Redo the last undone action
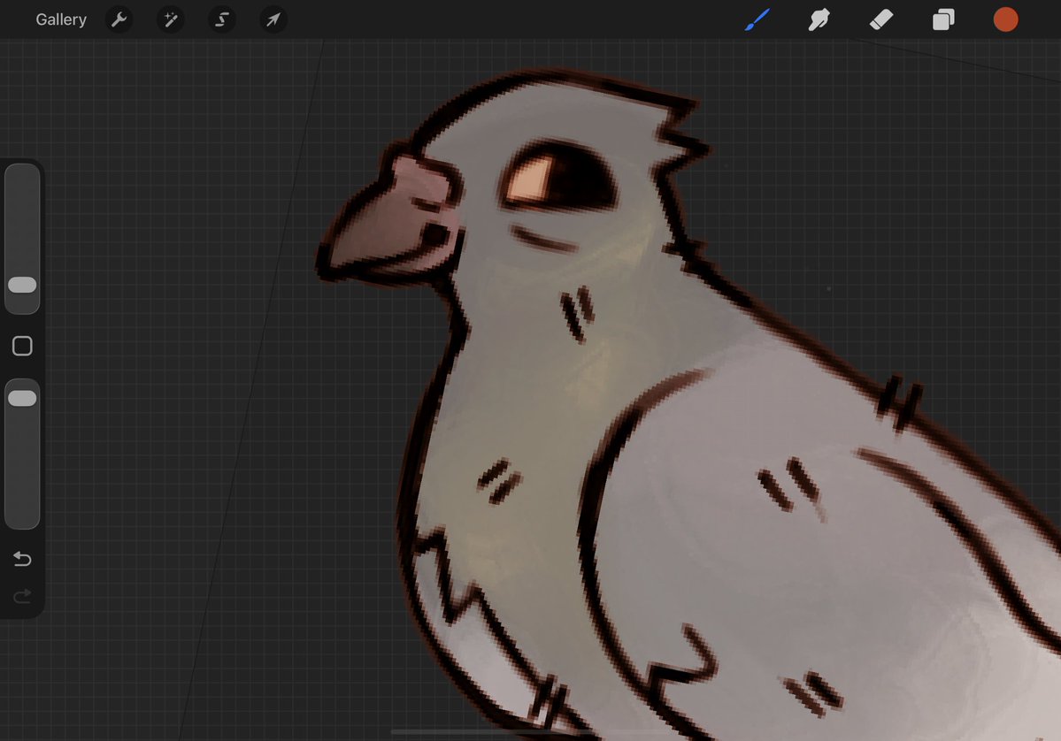The image size is (1061, 741). point(22,596)
